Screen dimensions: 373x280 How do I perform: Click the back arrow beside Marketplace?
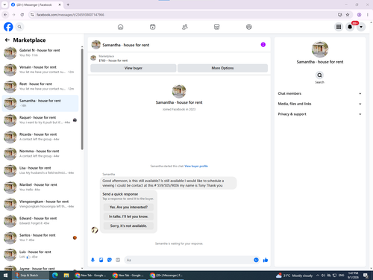pos(7,40)
